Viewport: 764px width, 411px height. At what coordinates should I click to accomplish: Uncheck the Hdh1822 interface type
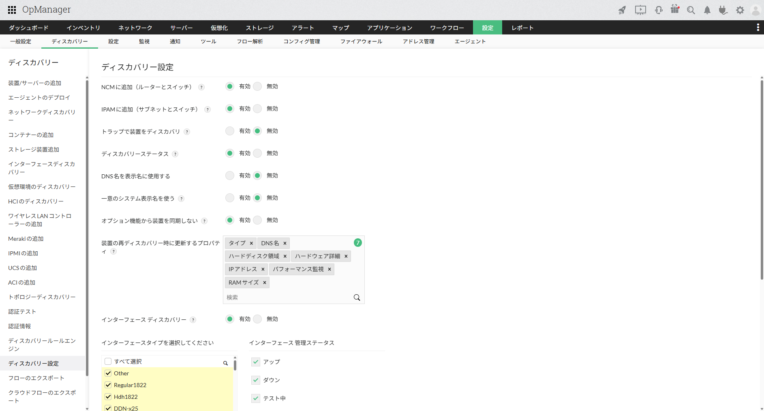click(108, 397)
